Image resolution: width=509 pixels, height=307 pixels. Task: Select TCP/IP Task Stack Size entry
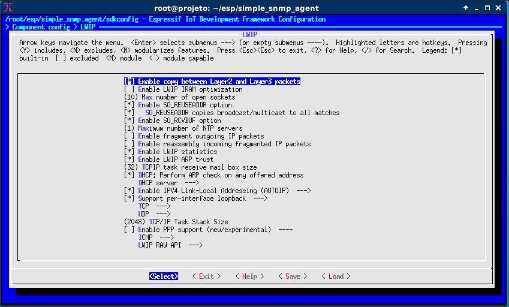176,222
